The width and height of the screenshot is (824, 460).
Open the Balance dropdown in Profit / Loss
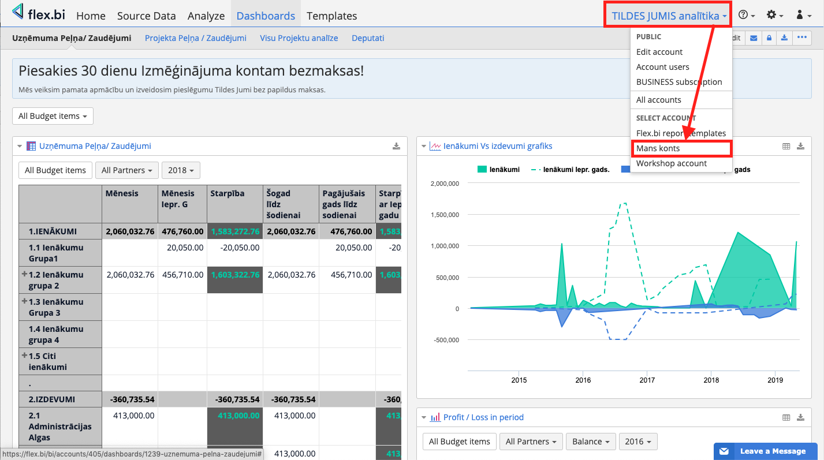pos(590,442)
